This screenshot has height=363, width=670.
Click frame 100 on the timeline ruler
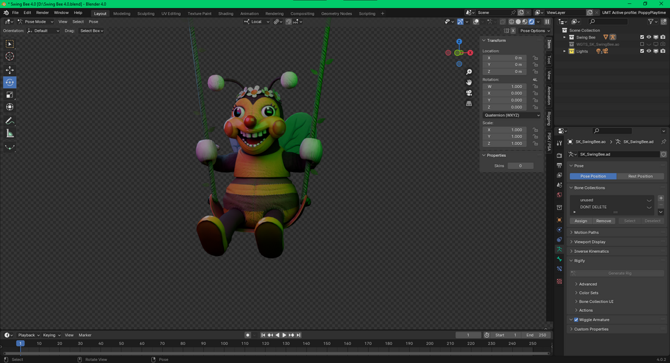[224, 344]
